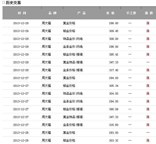Click the red 涨 in the 303.32 row
The image size is (156, 144).
click(x=148, y=140)
